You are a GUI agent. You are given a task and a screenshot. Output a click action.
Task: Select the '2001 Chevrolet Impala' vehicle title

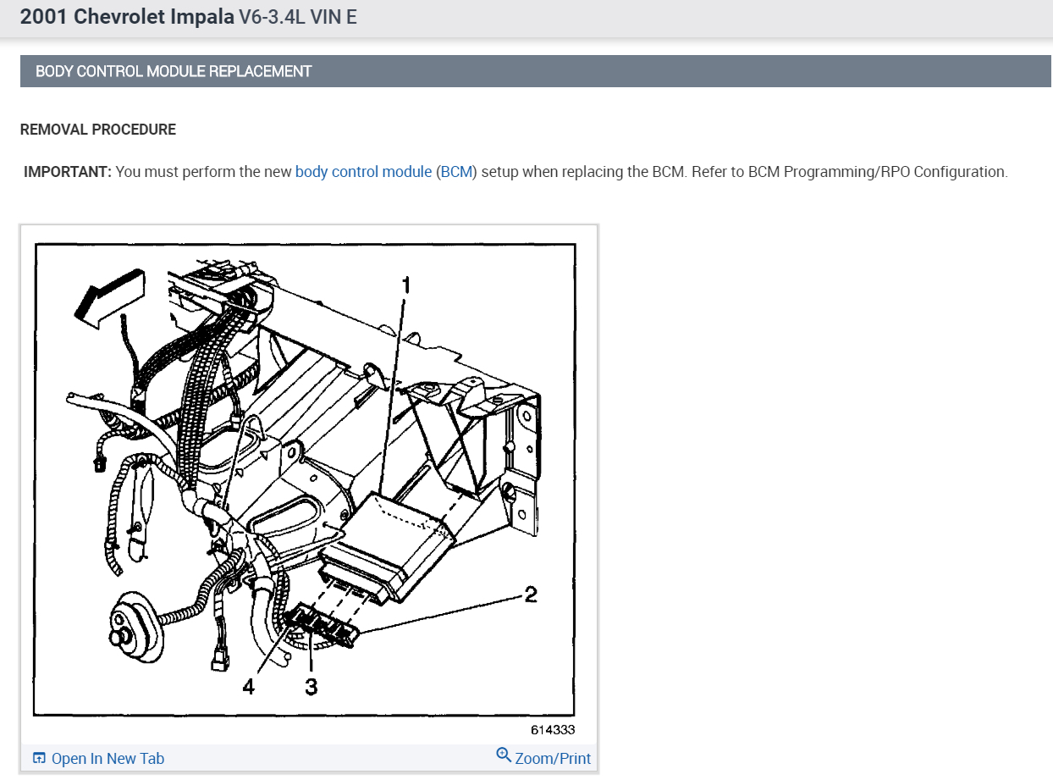pos(127,17)
